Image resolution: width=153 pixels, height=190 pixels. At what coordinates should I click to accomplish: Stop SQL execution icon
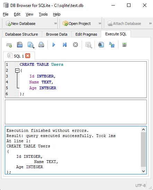(75, 45)
